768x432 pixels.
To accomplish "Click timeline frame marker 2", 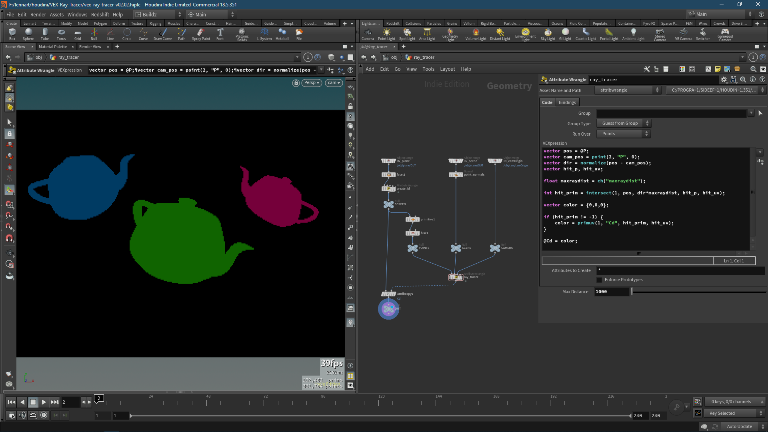I will 99,398.
